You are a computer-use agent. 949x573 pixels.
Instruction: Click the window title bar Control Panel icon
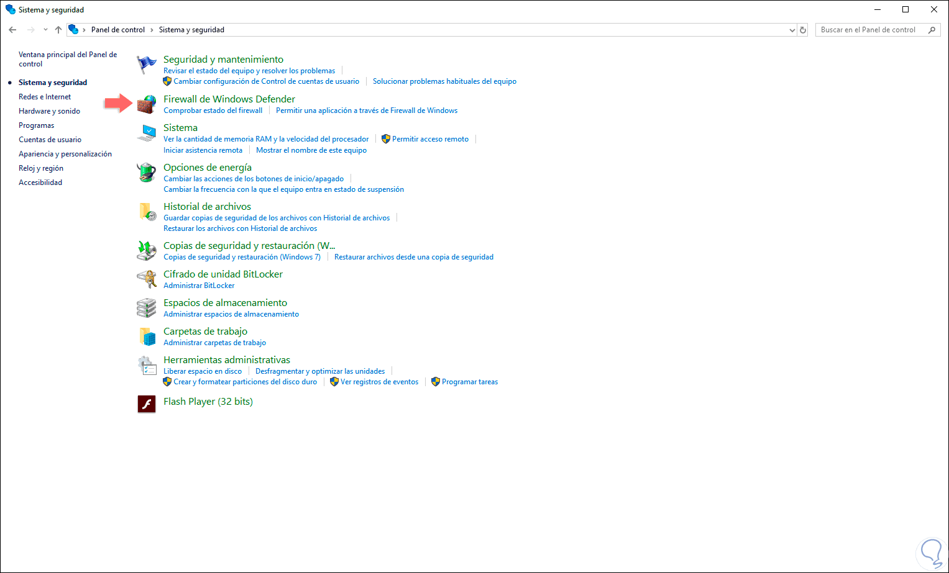[11, 10]
